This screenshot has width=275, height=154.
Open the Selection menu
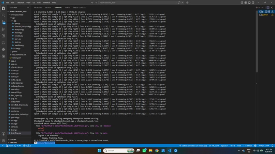click(x=20, y=3)
